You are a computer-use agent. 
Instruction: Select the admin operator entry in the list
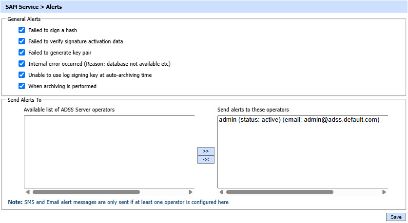coord(299,120)
